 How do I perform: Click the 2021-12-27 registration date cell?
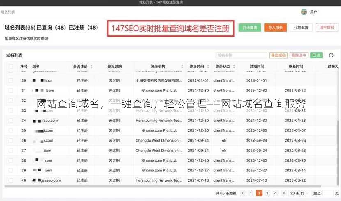pos(198,170)
